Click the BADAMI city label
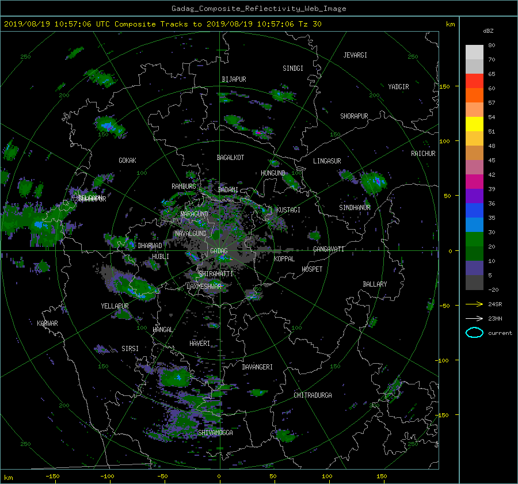This screenshot has width=518, height=484. (x=228, y=190)
